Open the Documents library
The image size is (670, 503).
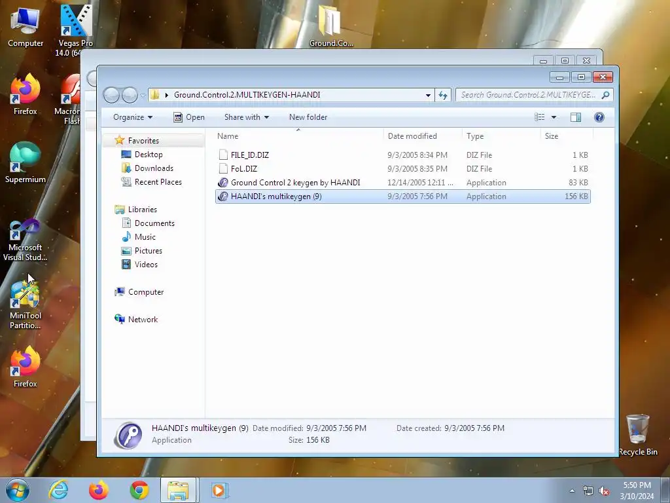click(x=154, y=223)
